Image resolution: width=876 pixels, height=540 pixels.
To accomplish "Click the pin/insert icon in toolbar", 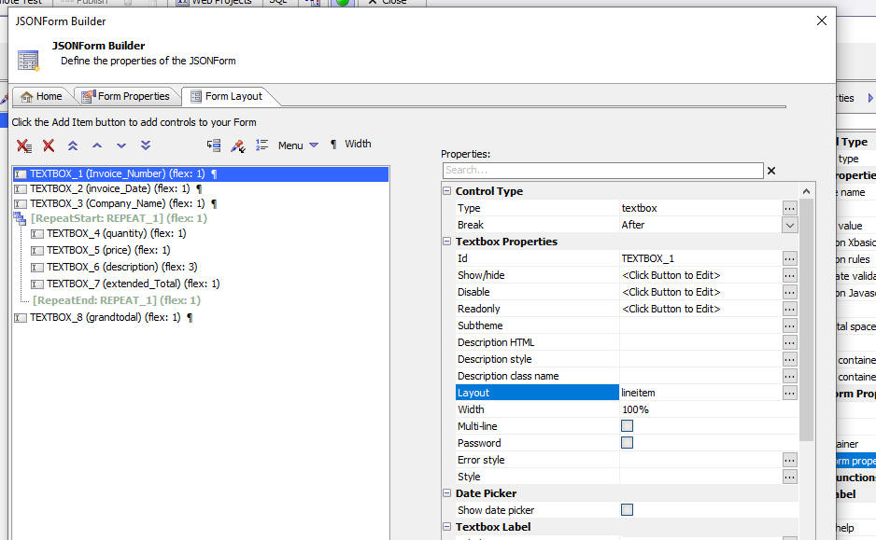I will 238,145.
